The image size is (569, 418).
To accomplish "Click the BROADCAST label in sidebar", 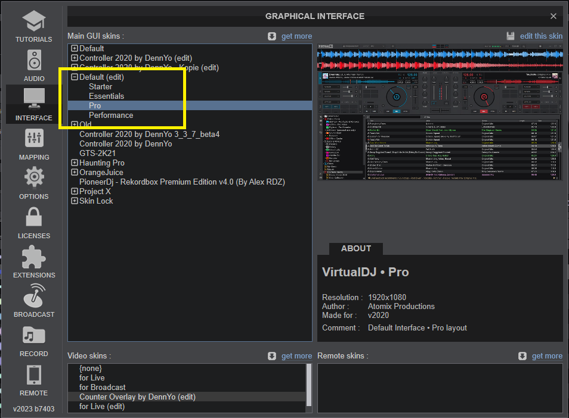I will [x=34, y=314].
